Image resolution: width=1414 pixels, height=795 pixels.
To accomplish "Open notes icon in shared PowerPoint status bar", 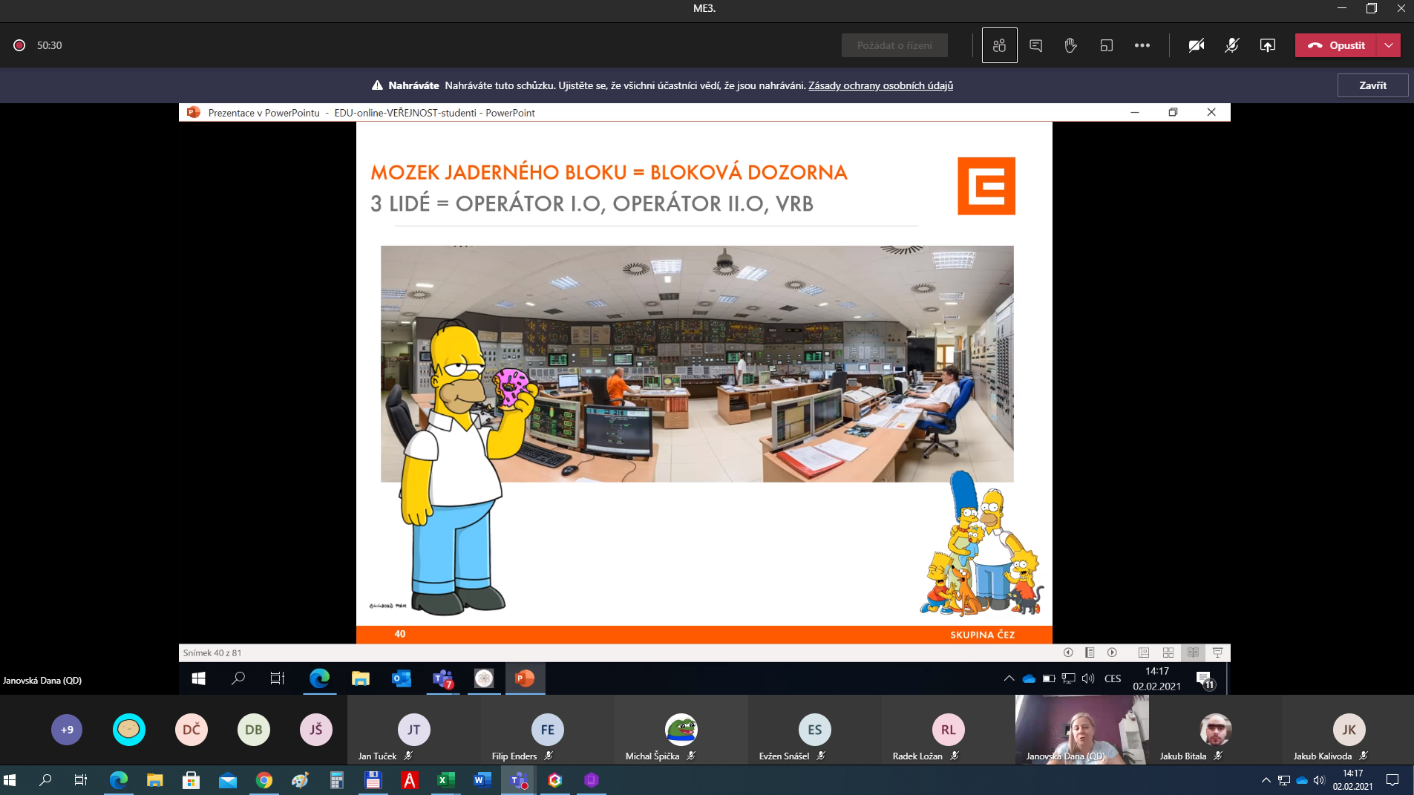I will tap(1090, 652).
